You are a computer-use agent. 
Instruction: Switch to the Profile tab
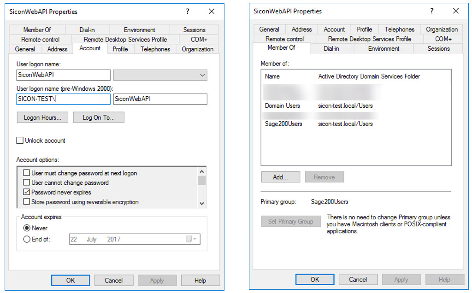(x=120, y=49)
